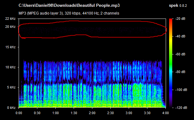Screen dimensions: 194x120
Task: Click the -40 dB scale label
Action: (x=180, y=36)
